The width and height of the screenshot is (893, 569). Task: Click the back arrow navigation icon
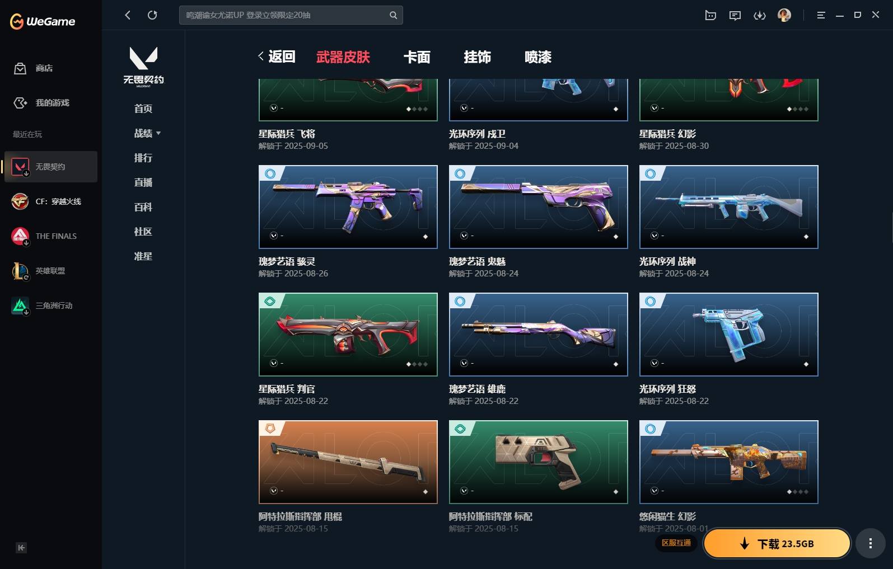128,15
